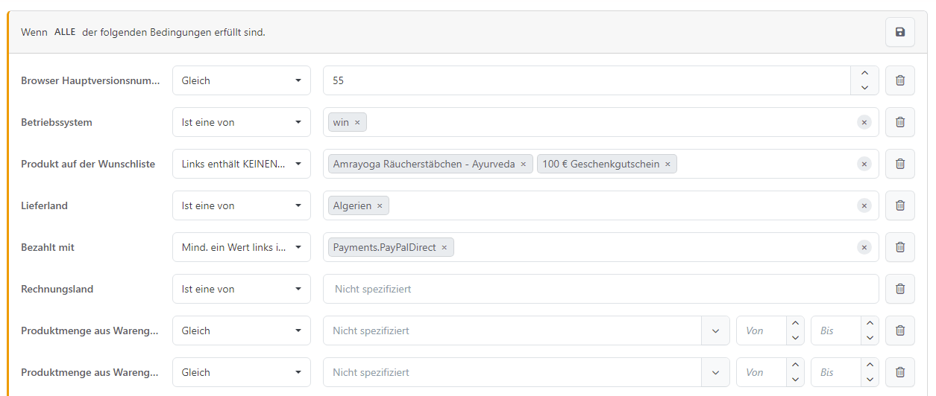Expand 'Mind. ein Wert links' operator dropdown

pyautogui.click(x=241, y=247)
